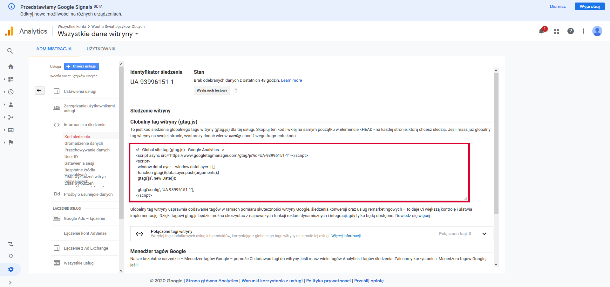Toggle Informacje o śledzeniu section
The width and height of the screenshot is (610, 287).
coord(85,125)
